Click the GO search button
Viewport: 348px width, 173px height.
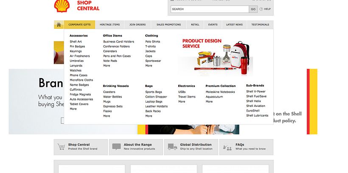pos(253,9)
